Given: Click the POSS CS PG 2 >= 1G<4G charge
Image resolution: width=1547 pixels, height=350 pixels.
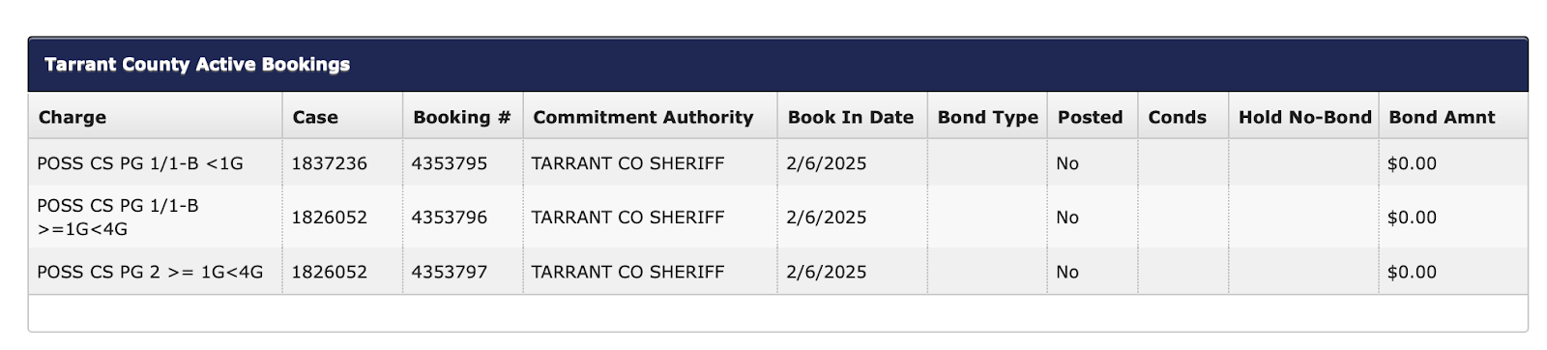Looking at the screenshot, I should point(150,272).
